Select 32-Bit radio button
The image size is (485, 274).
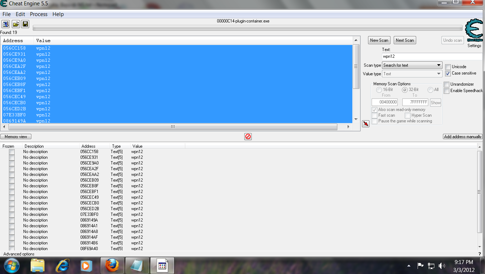pyautogui.click(x=405, y=90)
